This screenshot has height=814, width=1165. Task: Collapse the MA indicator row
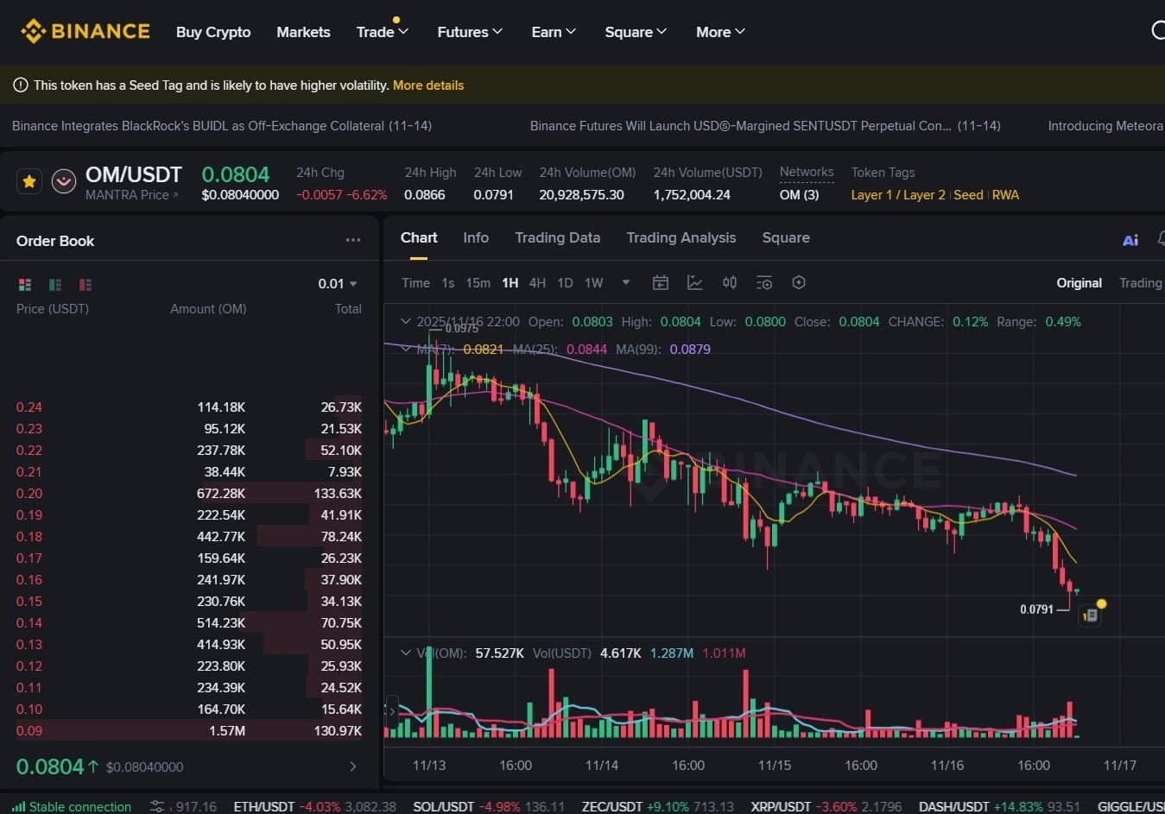pos(406,349)
